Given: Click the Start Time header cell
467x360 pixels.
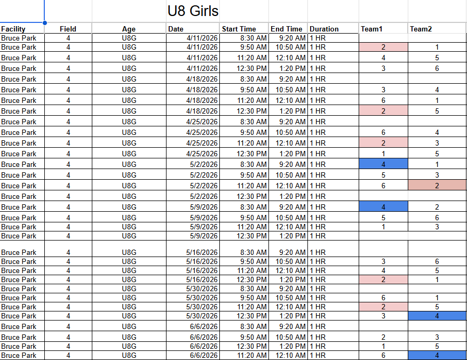Looking at the screenshot, I should click(x=244, y=29).
